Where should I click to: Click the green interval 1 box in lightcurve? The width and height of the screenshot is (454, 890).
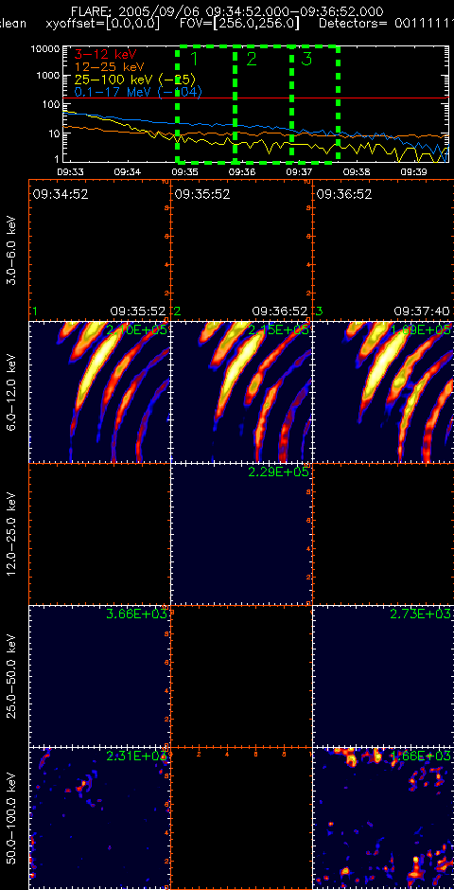(x=206, y=104)
